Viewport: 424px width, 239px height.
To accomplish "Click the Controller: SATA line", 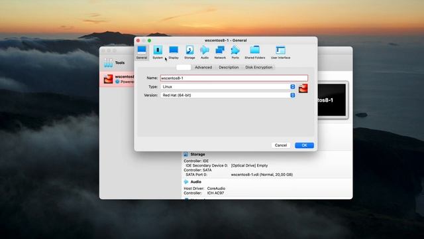I will click(197, 170).
